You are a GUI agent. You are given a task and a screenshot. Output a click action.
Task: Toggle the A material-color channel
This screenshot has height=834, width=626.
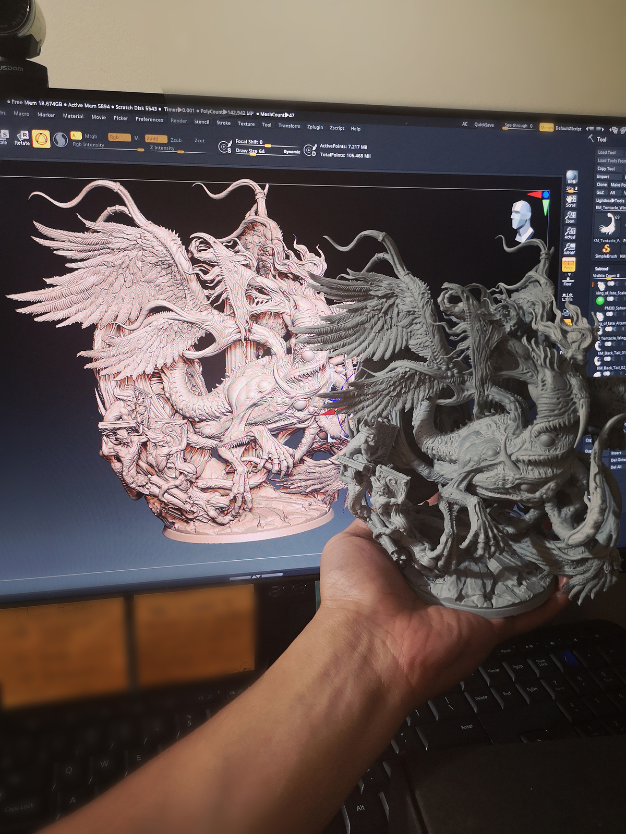coord(76,135)
